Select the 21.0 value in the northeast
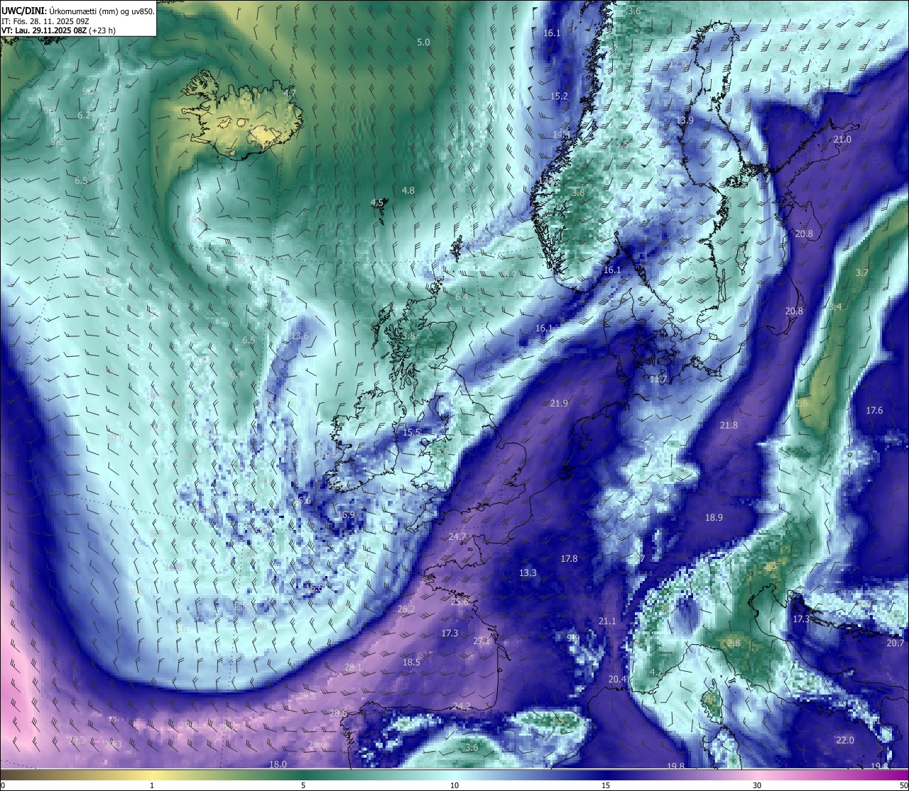This screenshot has height=791, width=909. 842,139
